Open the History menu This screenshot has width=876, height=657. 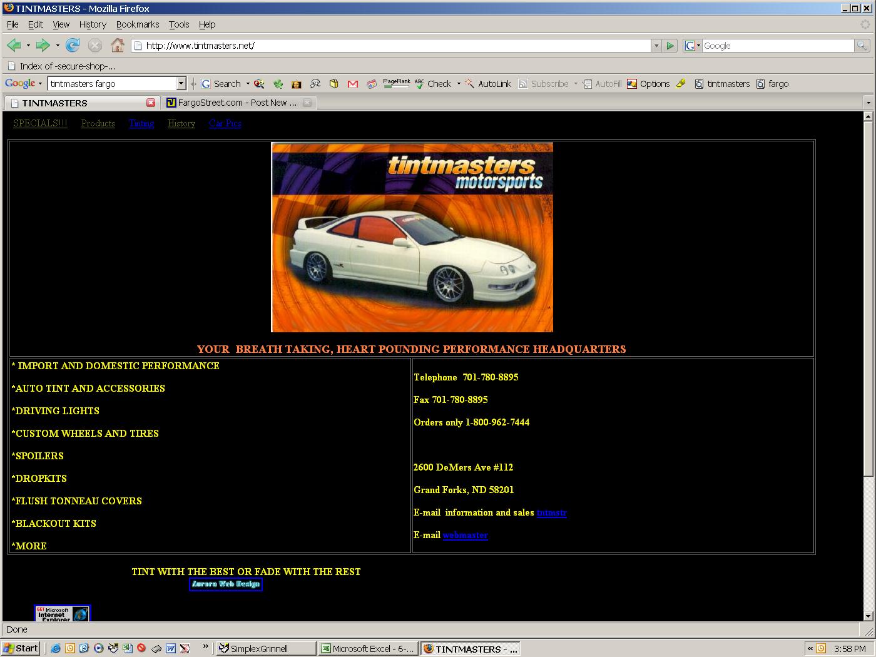pos(93,24)
